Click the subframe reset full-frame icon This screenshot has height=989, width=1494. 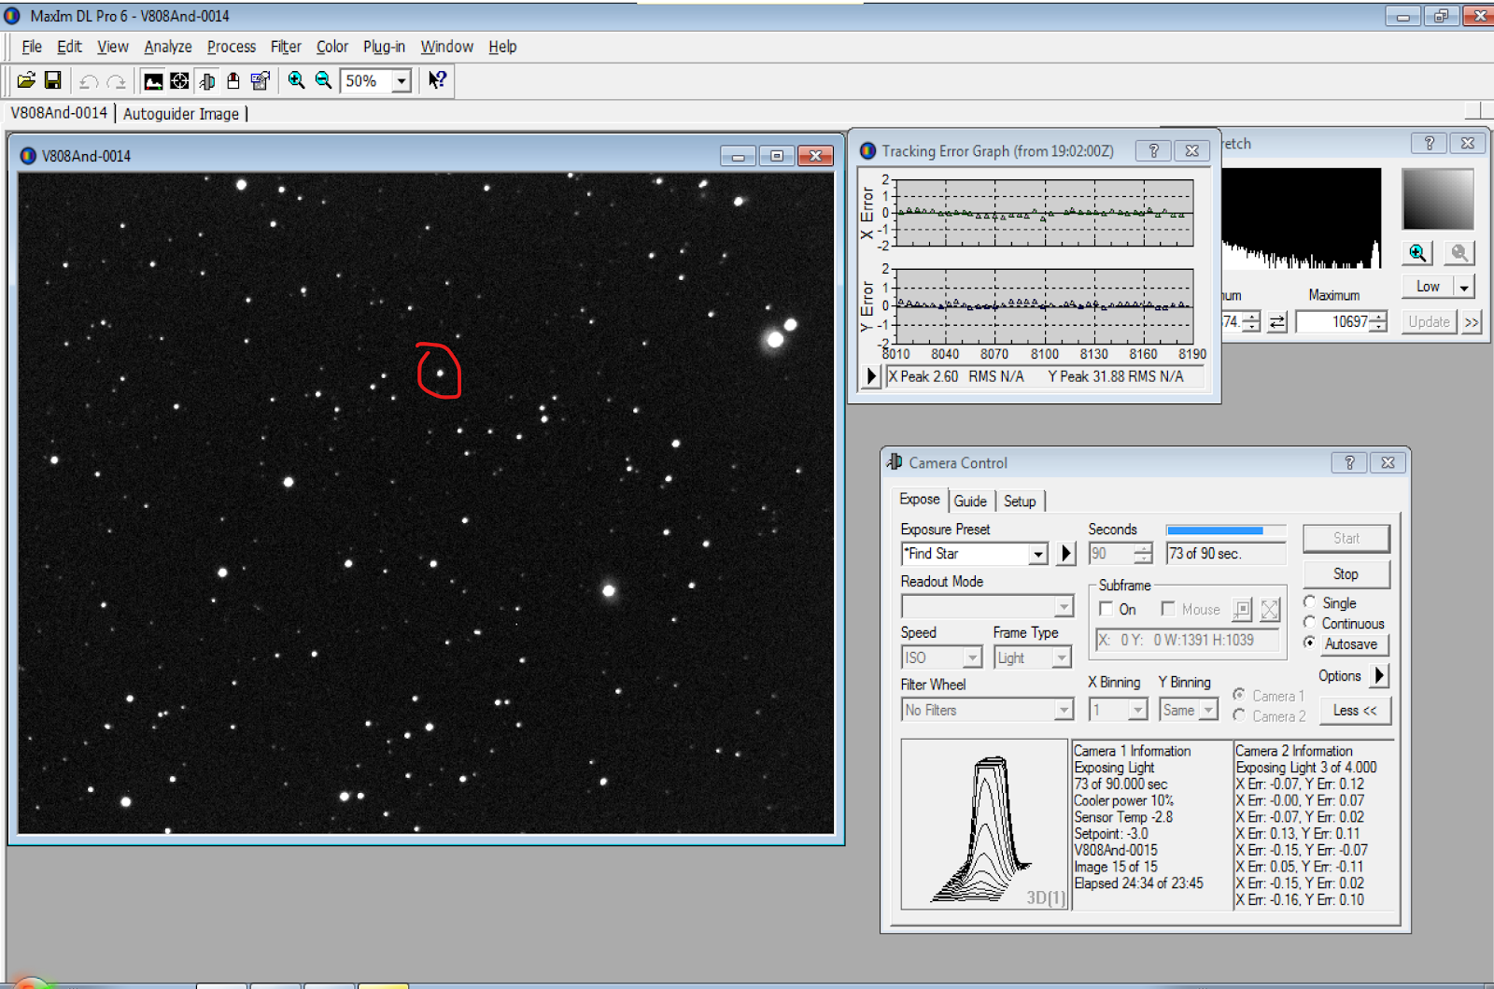1270,610
